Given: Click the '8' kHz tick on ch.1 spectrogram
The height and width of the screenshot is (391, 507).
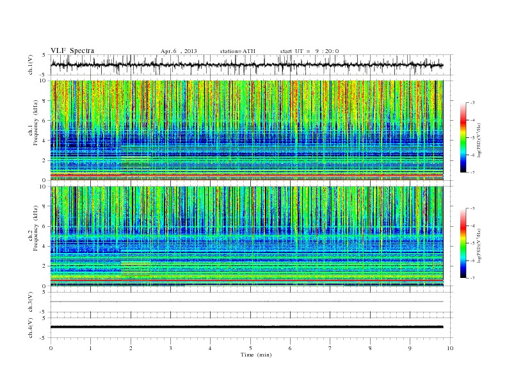Looking at the screenshot, I should tap(44, 101).
